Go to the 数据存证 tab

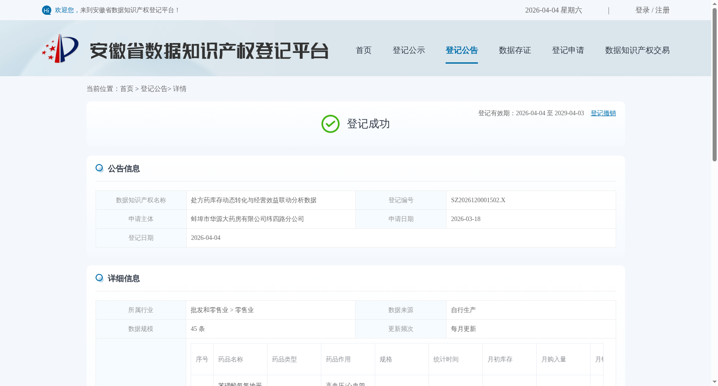tap(515, 50)
